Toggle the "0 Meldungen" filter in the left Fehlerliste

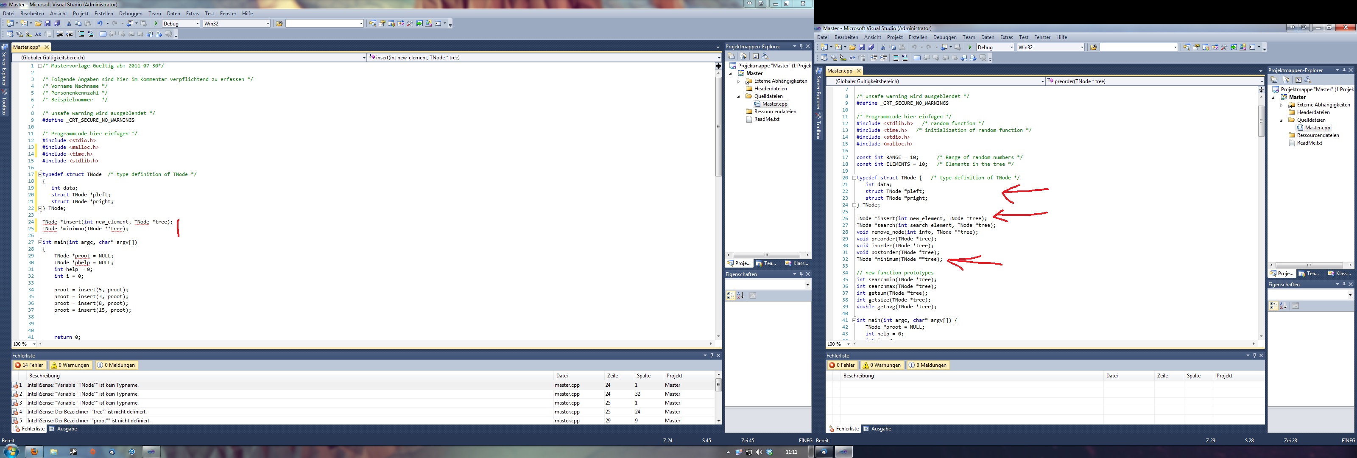[x=117, y=365]
